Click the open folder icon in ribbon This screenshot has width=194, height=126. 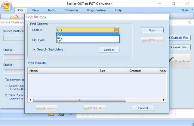click(15, 17)
